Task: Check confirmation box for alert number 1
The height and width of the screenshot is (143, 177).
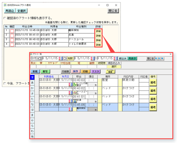Action: click(12, 31)
